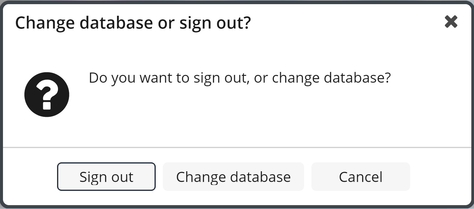Image resolution: width=474 pixels, height=209 pixels.
Task: Select the Change database button
Action: coord(233,177)
